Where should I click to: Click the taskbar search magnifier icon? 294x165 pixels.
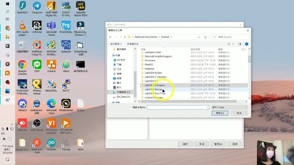(7, 11)
